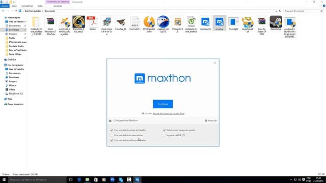Toggle desktop shortcut checkbox

click(x=112, y=130)
